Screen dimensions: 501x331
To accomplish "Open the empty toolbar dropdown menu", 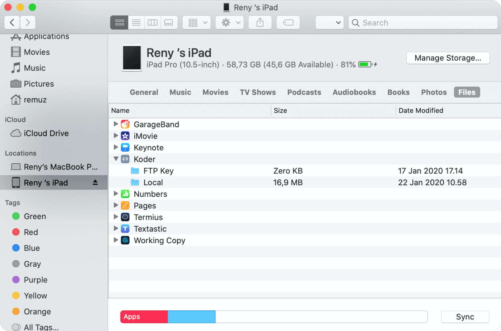I will coord(329,22).
